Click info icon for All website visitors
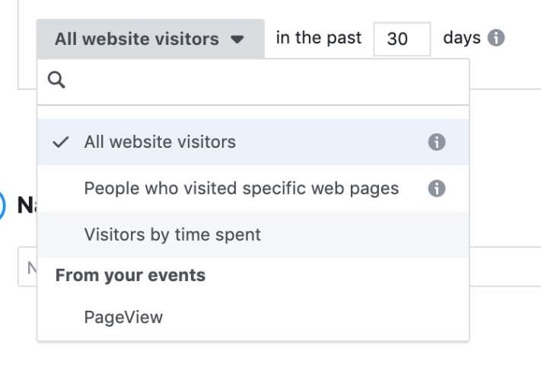The image size is (541, 384). [x=437, y=142]
